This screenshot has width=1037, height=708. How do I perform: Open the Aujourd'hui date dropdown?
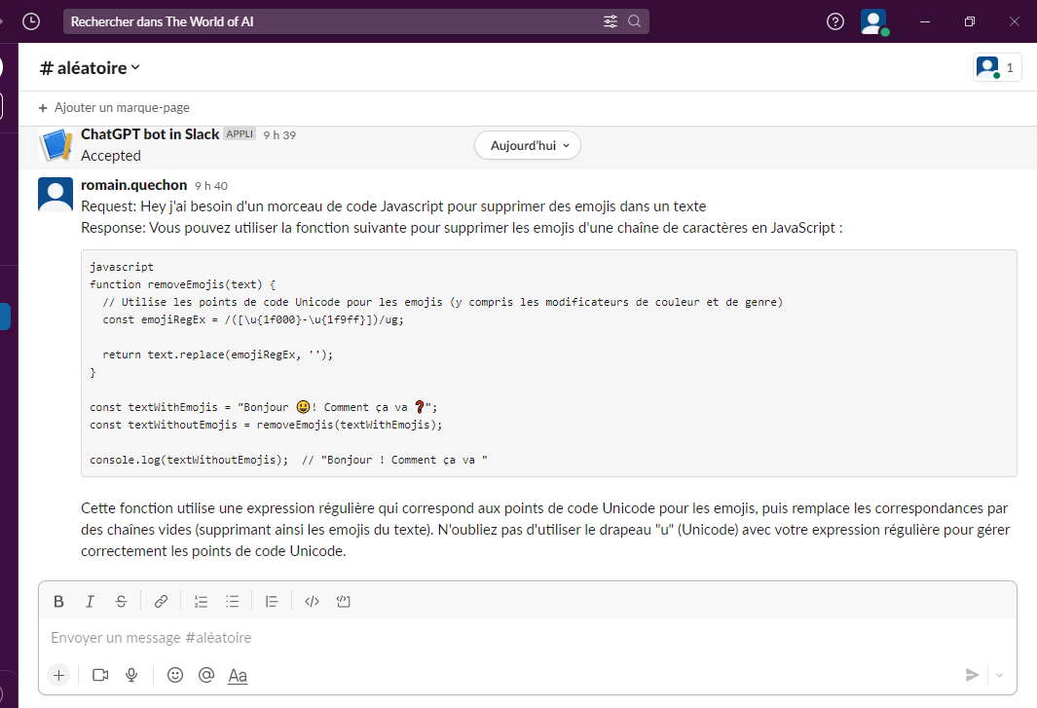[x=528, y=145]
